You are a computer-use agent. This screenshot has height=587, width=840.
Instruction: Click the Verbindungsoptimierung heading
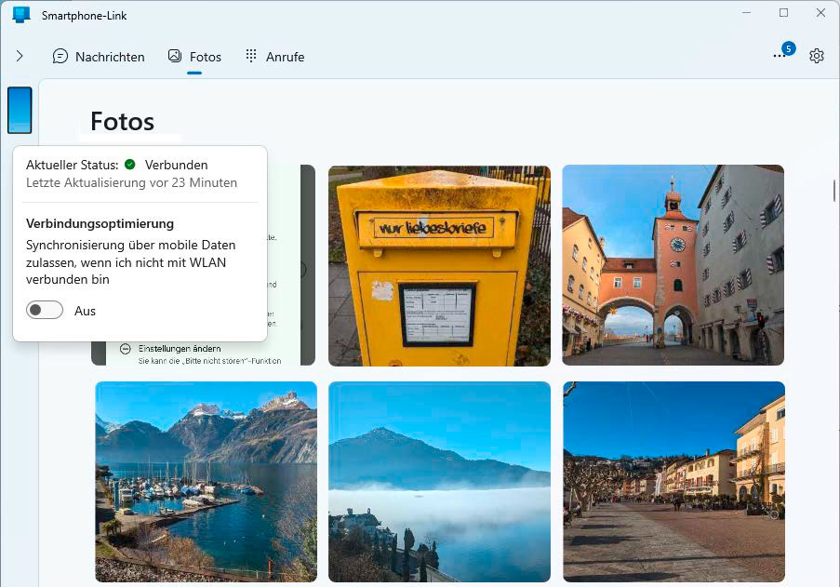(100, 223)
